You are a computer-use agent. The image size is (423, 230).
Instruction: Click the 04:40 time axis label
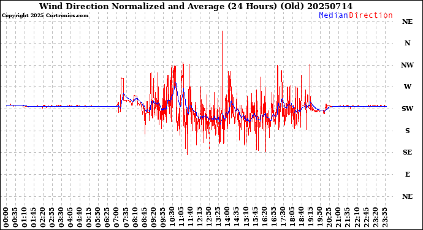pyautogui.click(x=80, y=217)
